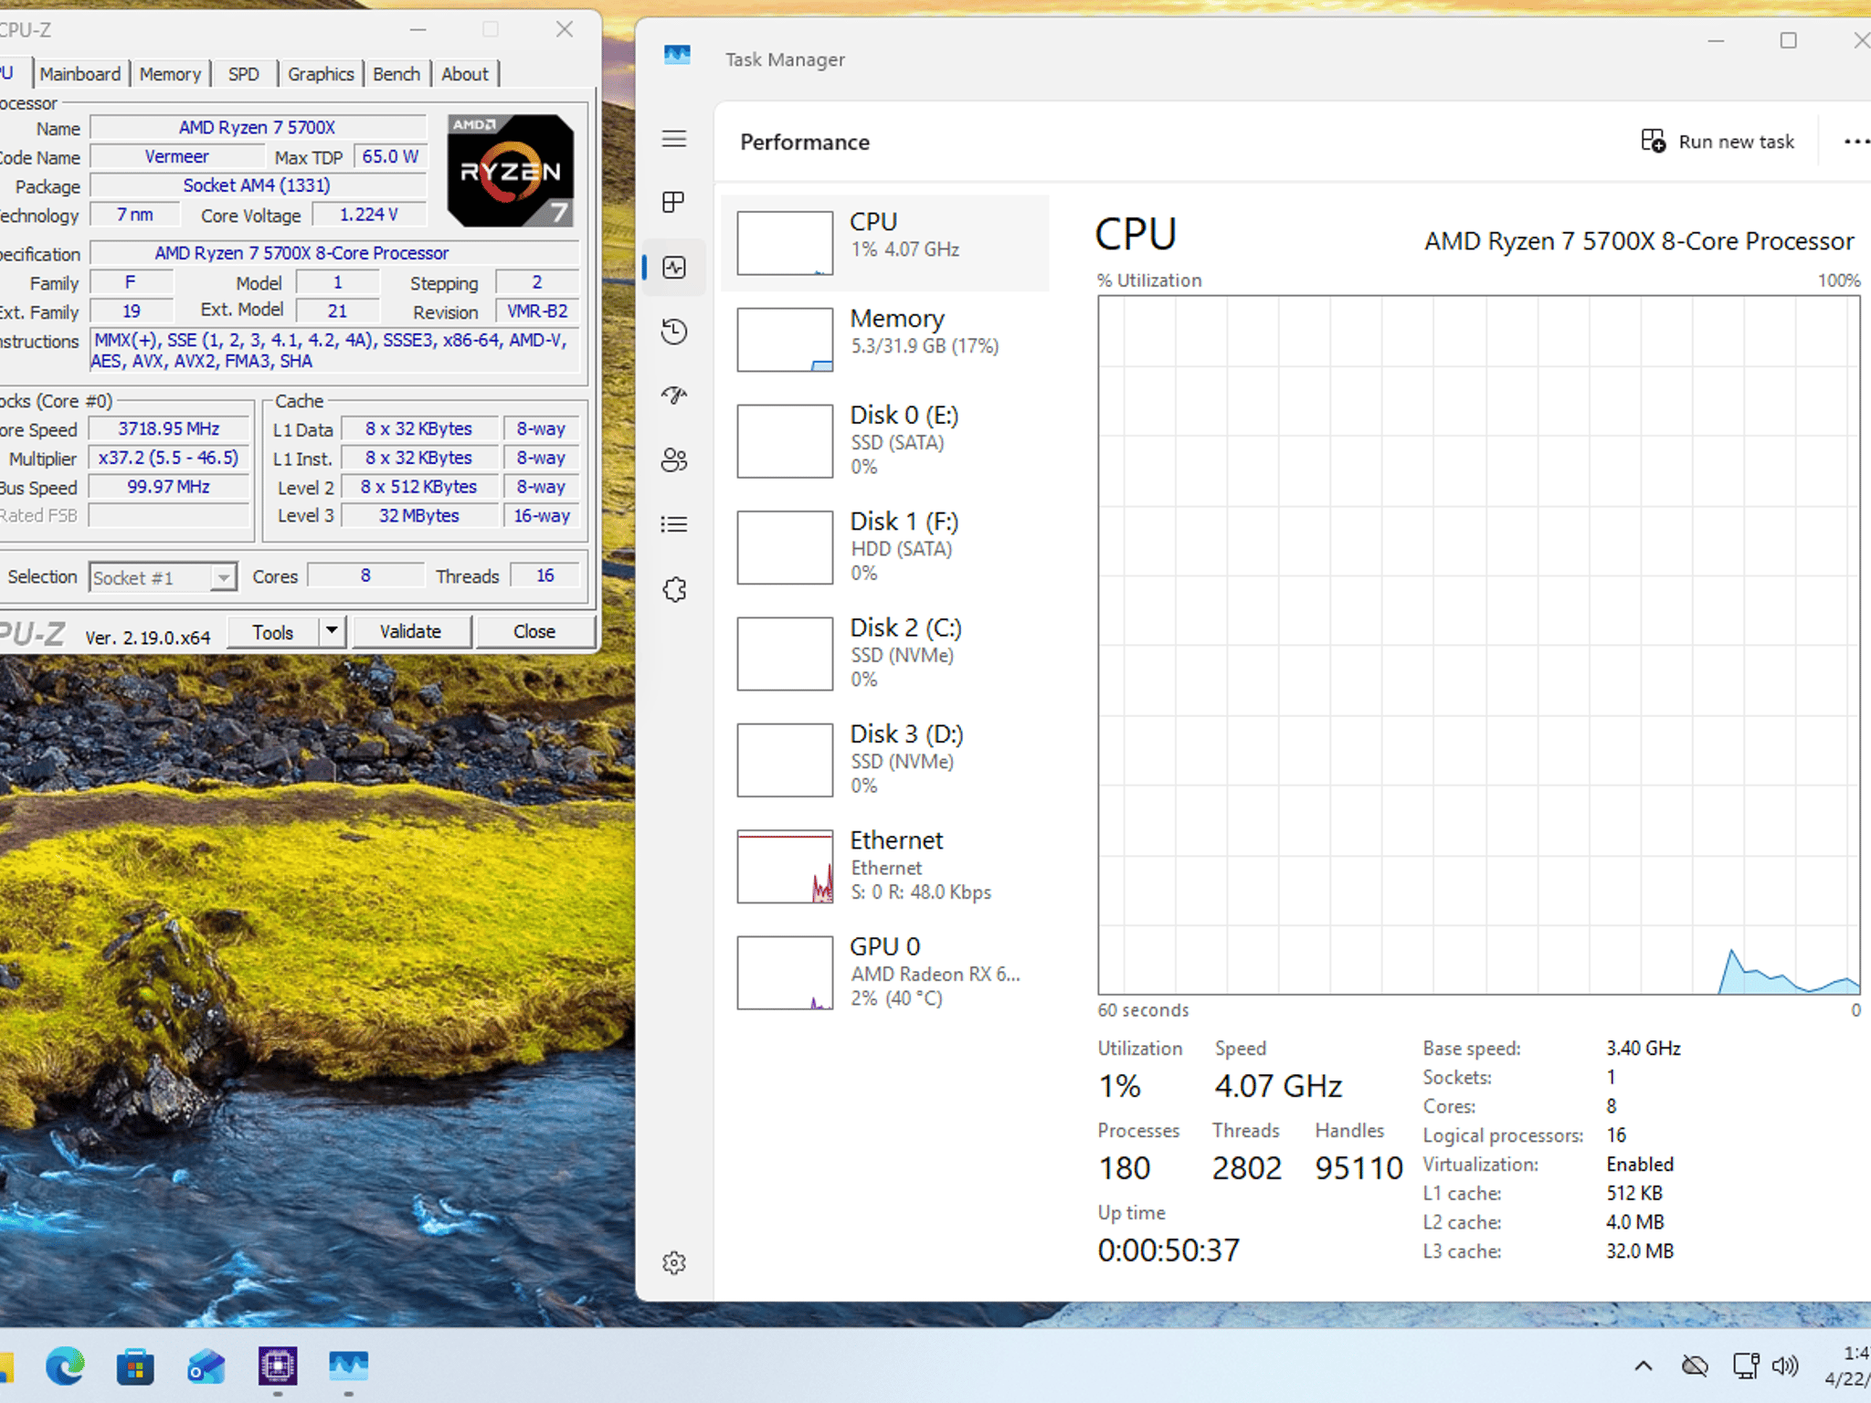The image size is (1871, 1403).
Task: Click the Ryzen 7 logo in CPU-Z
Action: click(511, 171)
